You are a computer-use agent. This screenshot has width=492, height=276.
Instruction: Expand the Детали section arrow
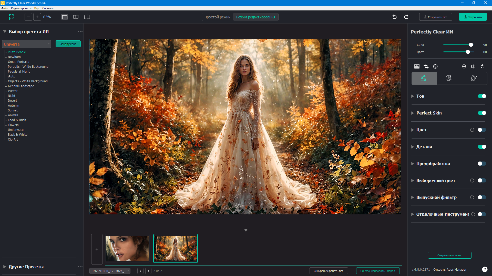coord(413,147)
